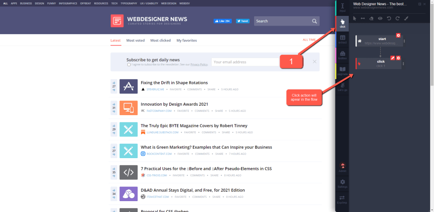
Task: Click the horizontal resize arrows tool
Action: pyautogui.click(x=363, y=18)
